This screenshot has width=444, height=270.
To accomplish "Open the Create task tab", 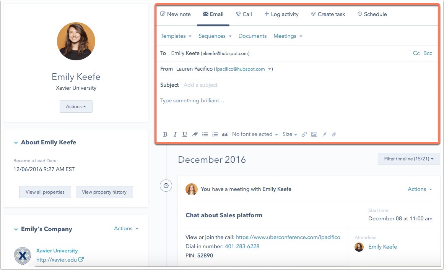I will pyautogui.click(x=328, y=14).
